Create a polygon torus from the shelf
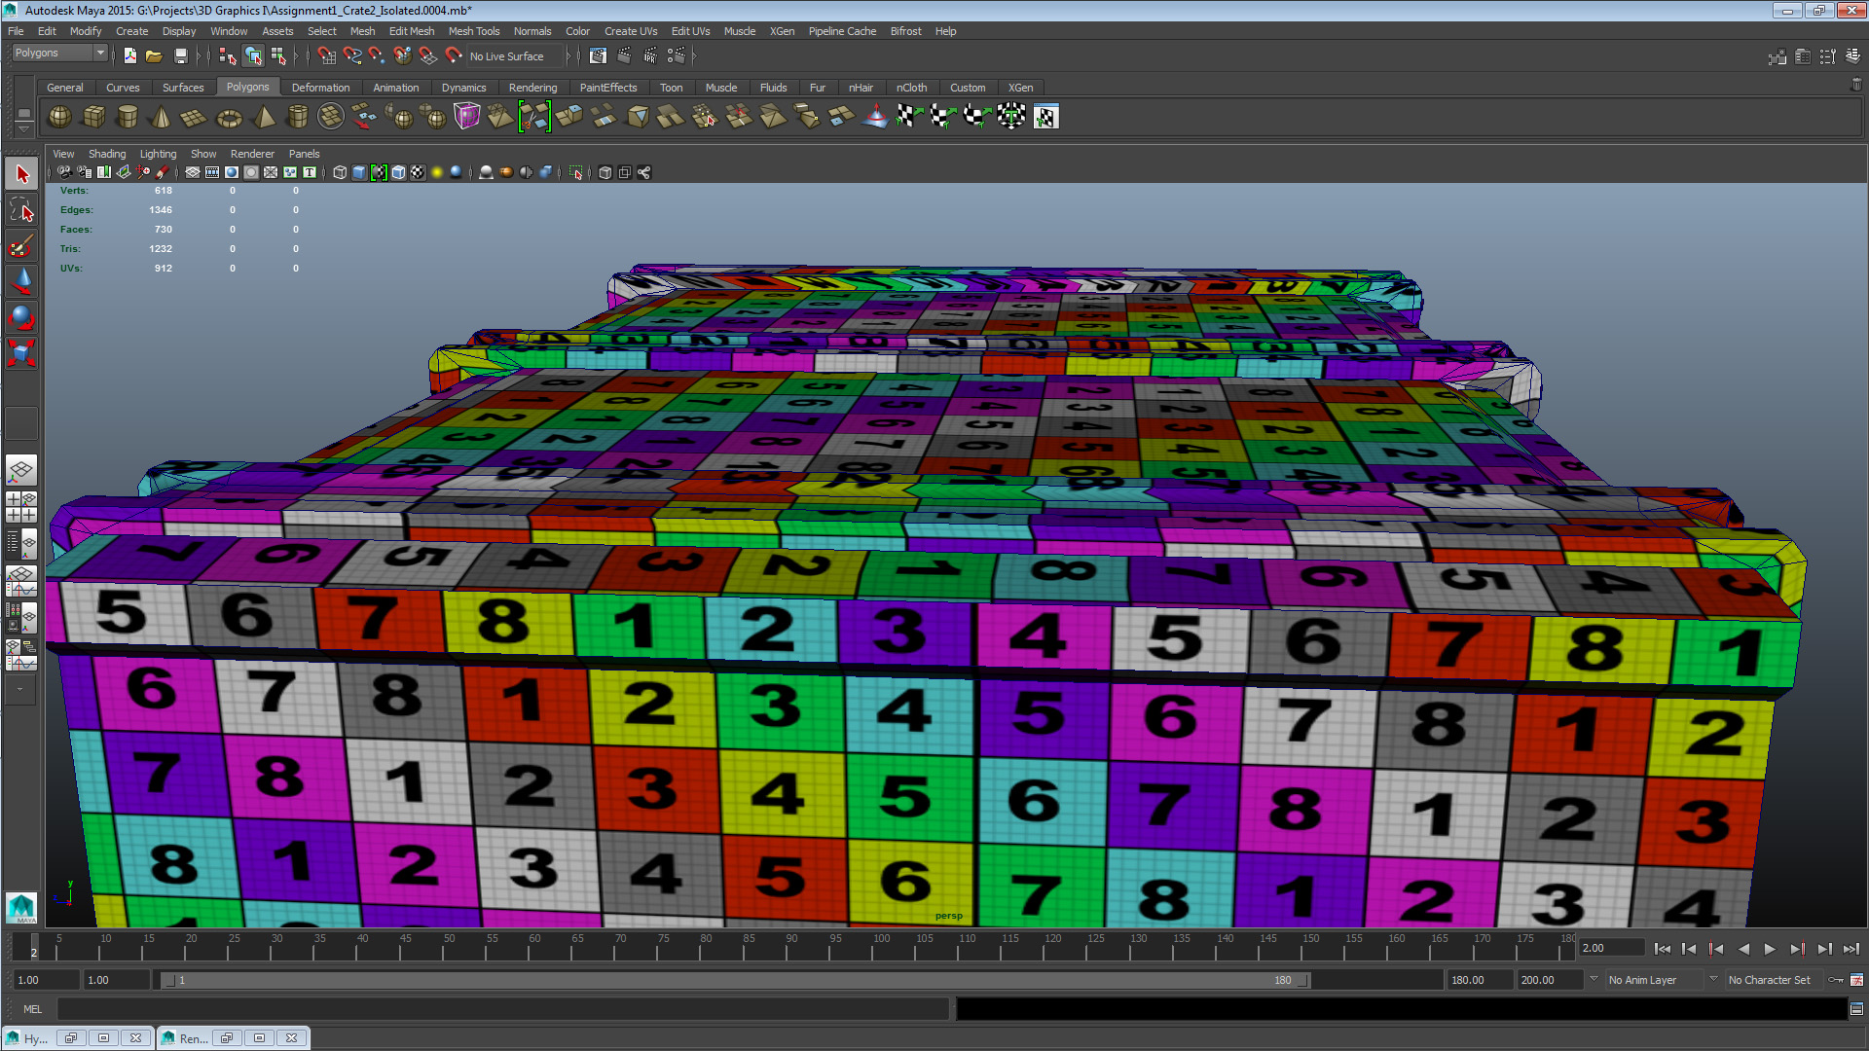The height and width of the screenshot is (1051, 1869). [x=229, y=116]
